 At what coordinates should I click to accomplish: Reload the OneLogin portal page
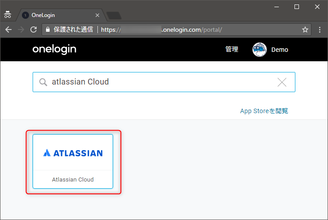[34, 30]
